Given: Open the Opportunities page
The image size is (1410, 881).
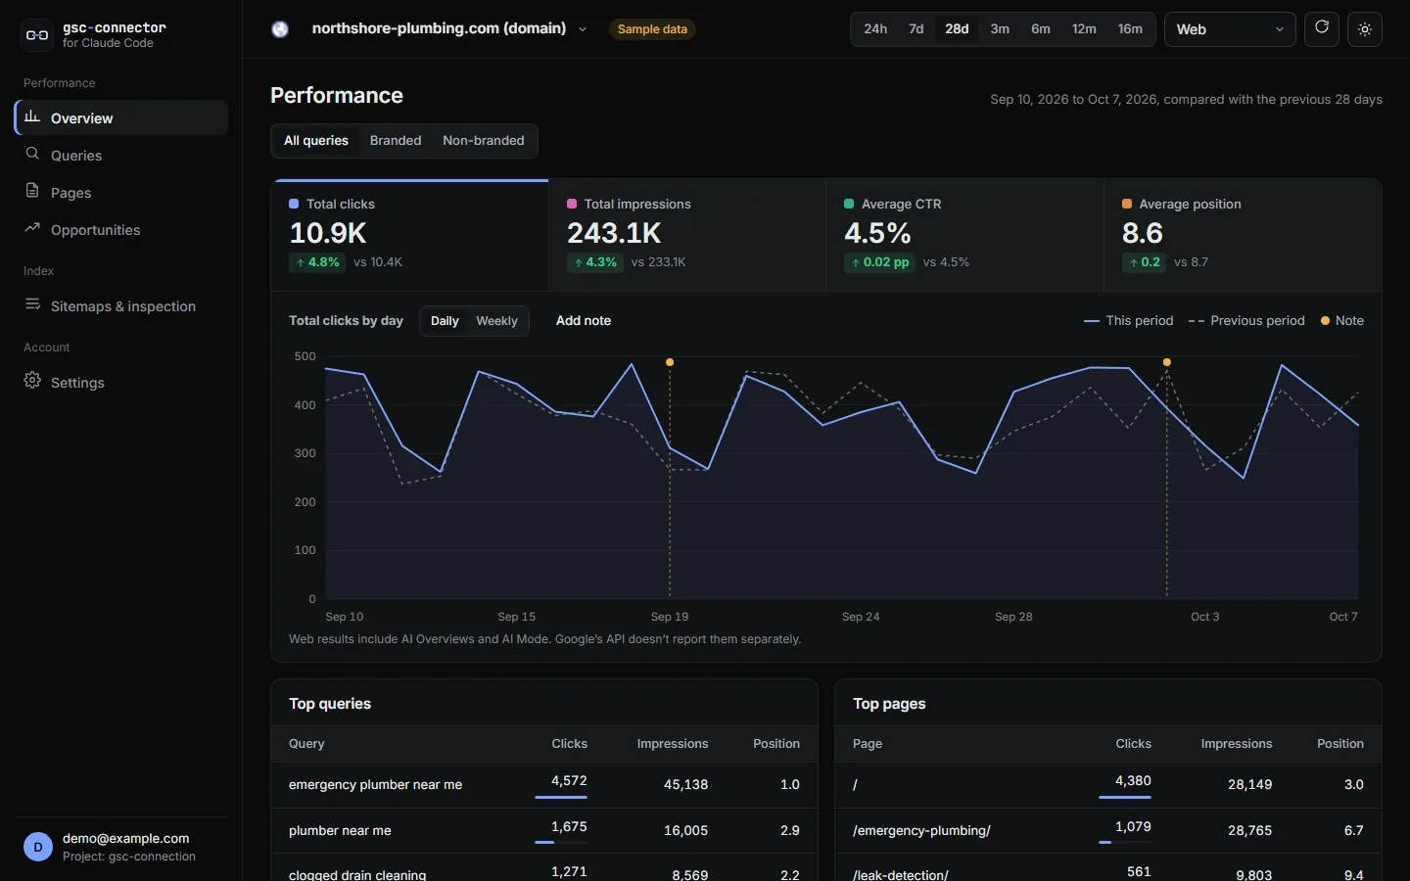Looking at the screenshot, I should coord(121,229).
